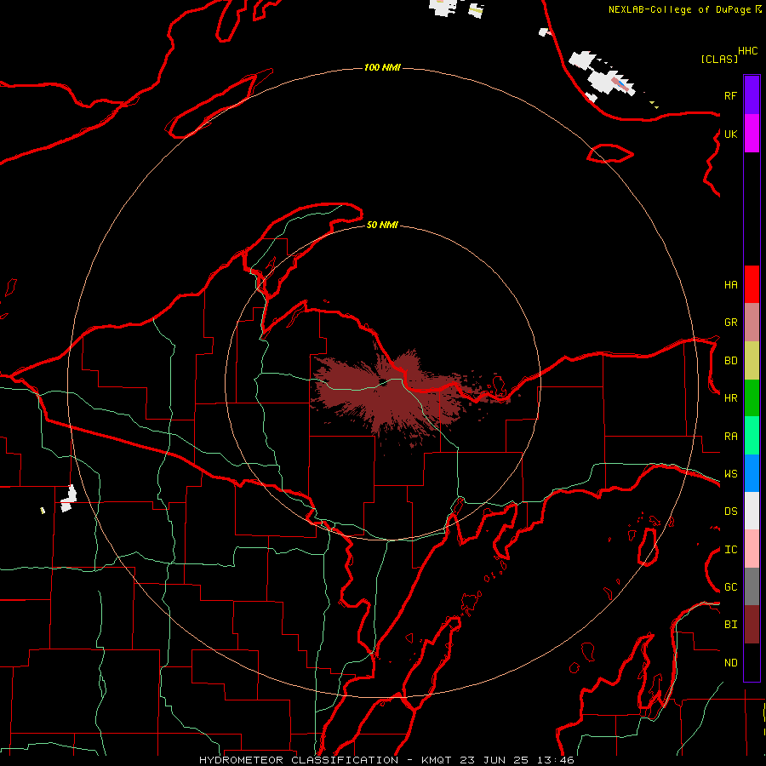Click the 'GC' legend label
Screen dimensions: 766x766
click(x=731, y=587)
